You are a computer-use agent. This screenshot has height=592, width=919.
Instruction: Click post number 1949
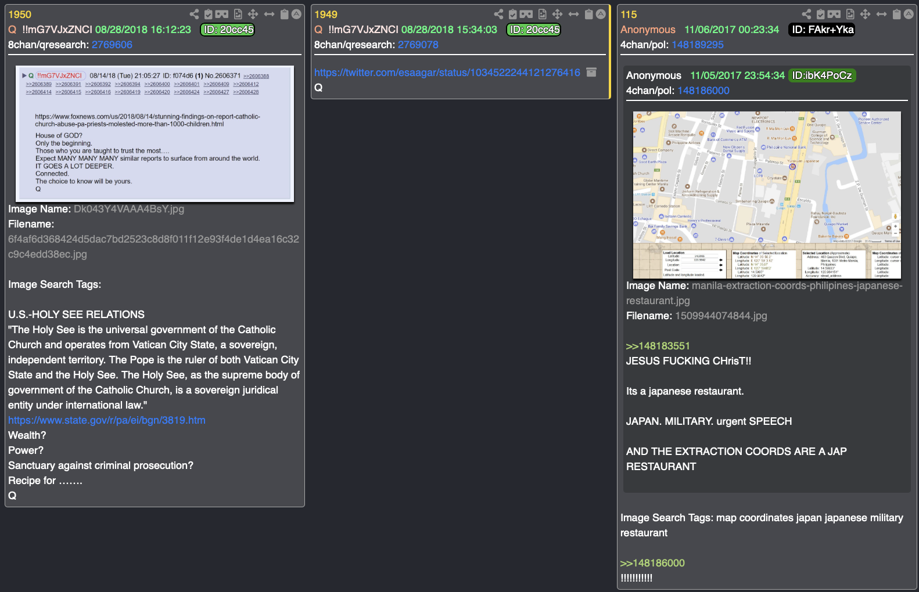point(326,15)
